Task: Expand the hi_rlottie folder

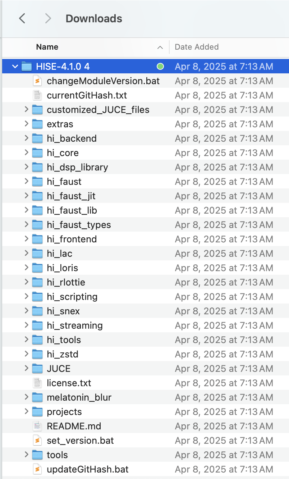Action: pyautogui.click(x=26, y=282)
